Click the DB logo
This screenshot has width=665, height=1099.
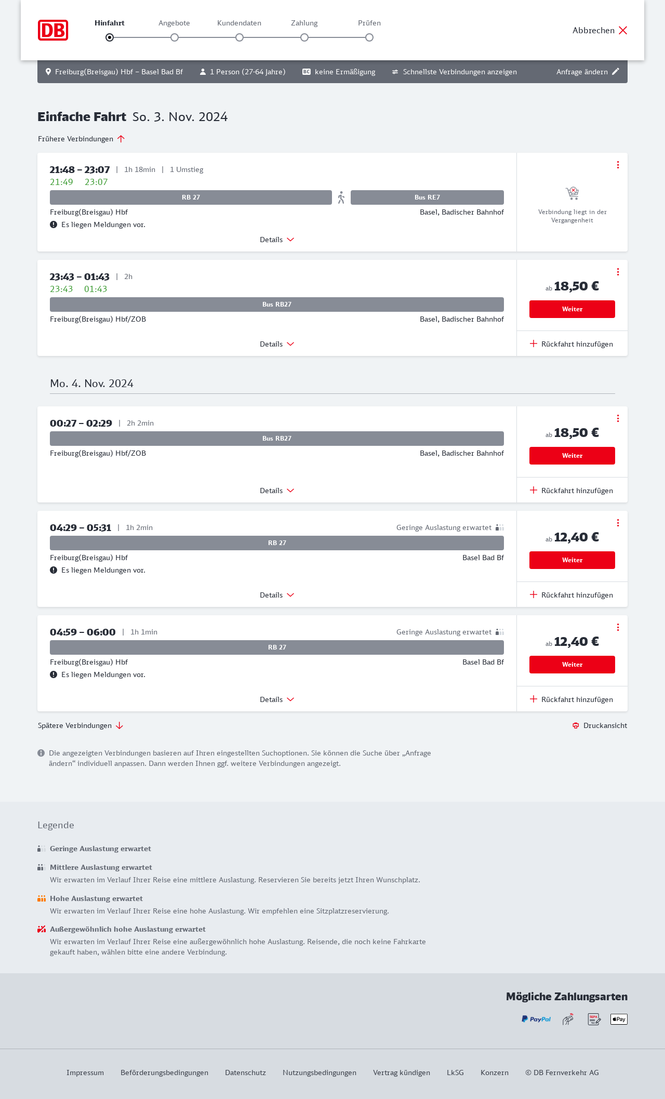point(53,30)
